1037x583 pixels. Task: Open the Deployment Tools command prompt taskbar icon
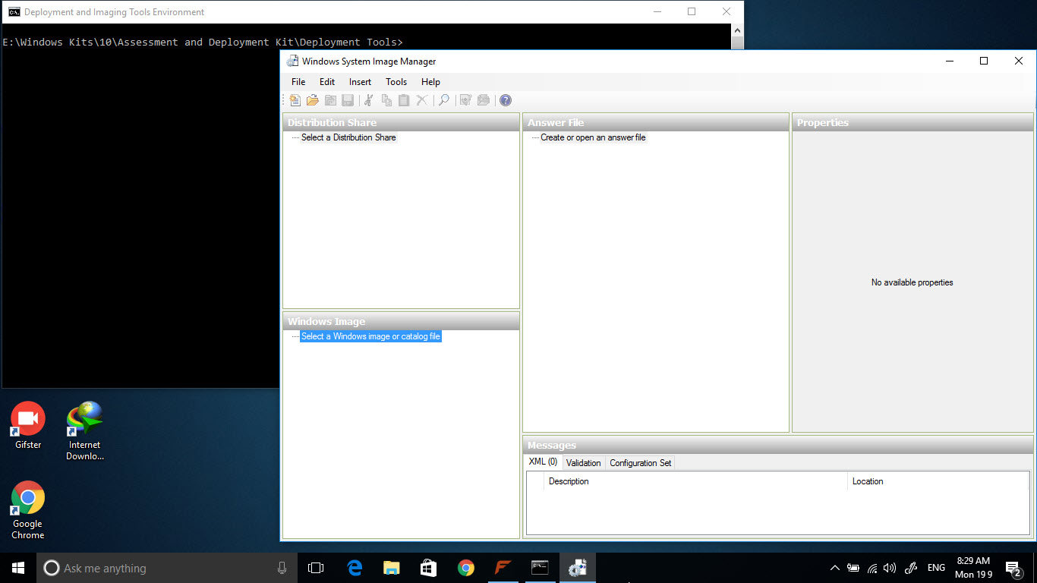coord(540,567)
